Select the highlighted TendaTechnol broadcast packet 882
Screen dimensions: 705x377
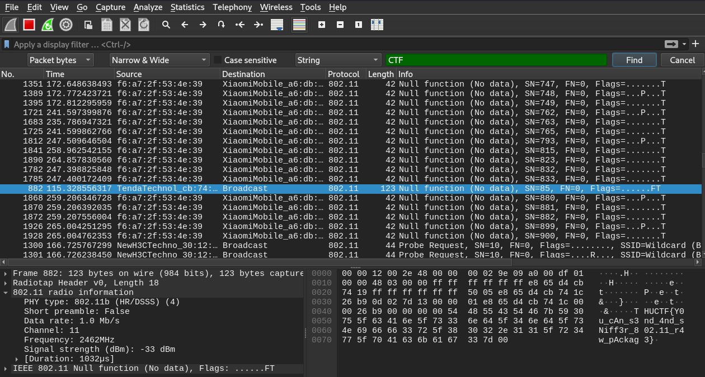(x=224, y=188)
